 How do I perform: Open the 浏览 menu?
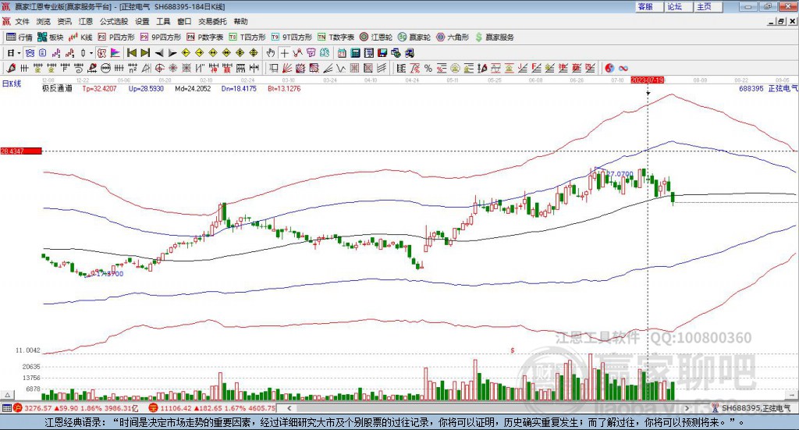[44, 21]
